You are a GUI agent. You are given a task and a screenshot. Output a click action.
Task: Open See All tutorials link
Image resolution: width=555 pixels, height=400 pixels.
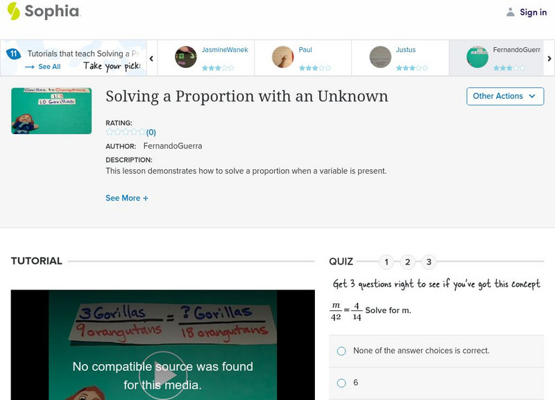point(49,67)
